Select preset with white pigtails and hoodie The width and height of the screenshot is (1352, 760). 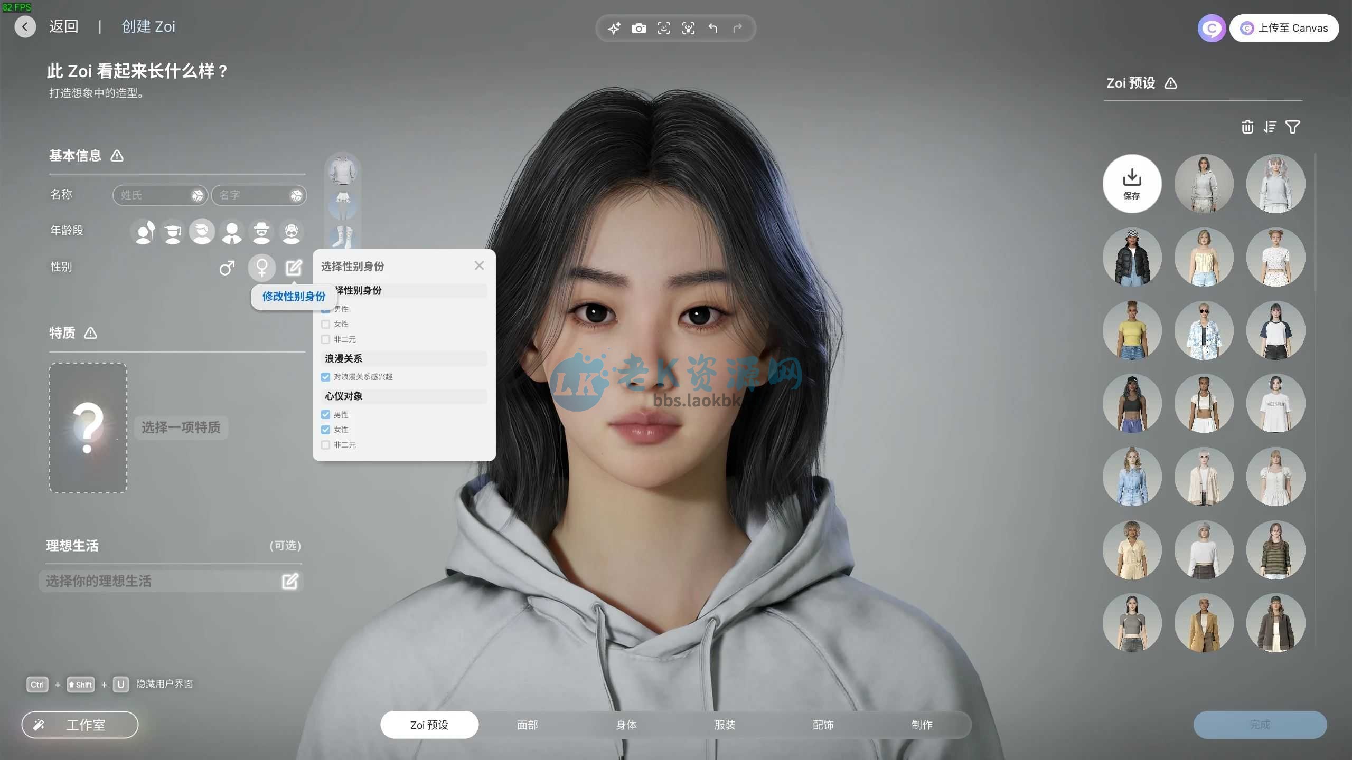click(x=1275, y=184)
